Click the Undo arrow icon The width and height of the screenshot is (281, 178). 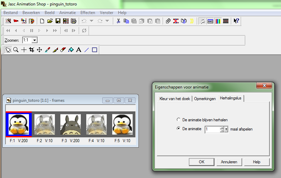coord(84,21)
